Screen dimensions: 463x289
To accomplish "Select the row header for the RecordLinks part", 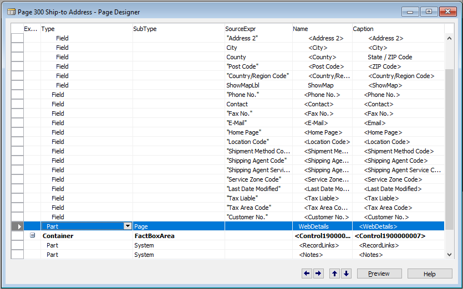I will pyautogui.click(x=18, y=245).
